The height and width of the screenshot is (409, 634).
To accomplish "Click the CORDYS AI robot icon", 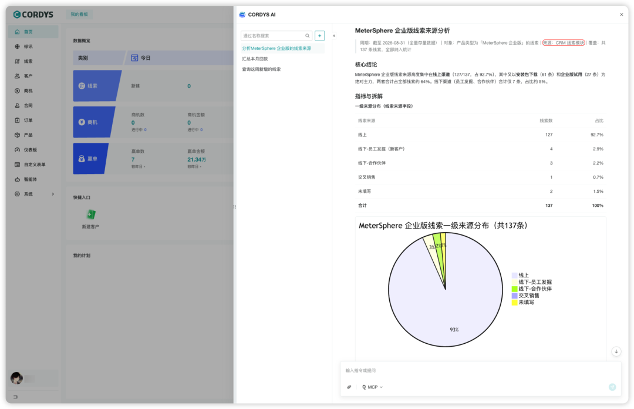I will point(242,15).
